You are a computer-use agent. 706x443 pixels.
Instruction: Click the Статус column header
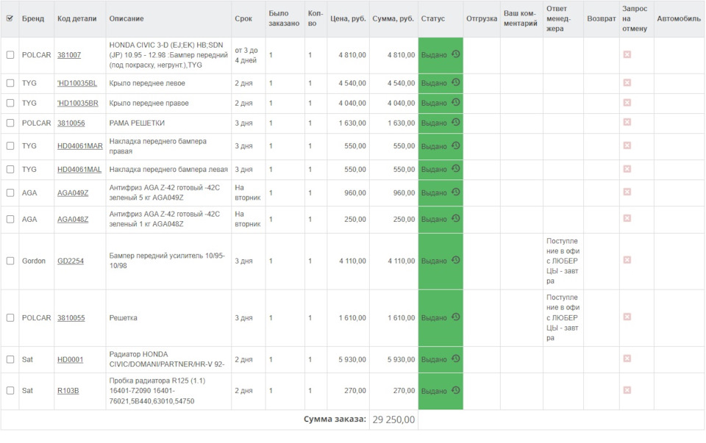click(432, 18)
